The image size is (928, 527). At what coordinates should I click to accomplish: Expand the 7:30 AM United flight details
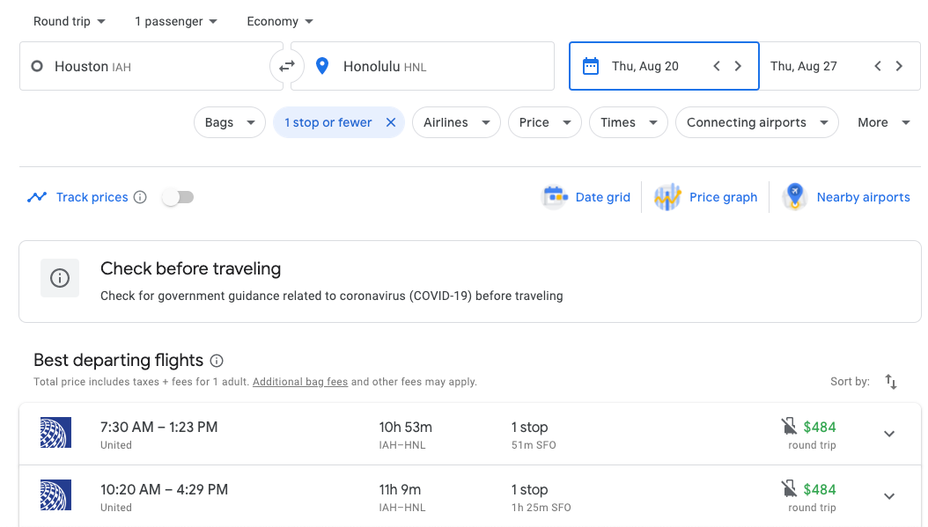[889, 434]
